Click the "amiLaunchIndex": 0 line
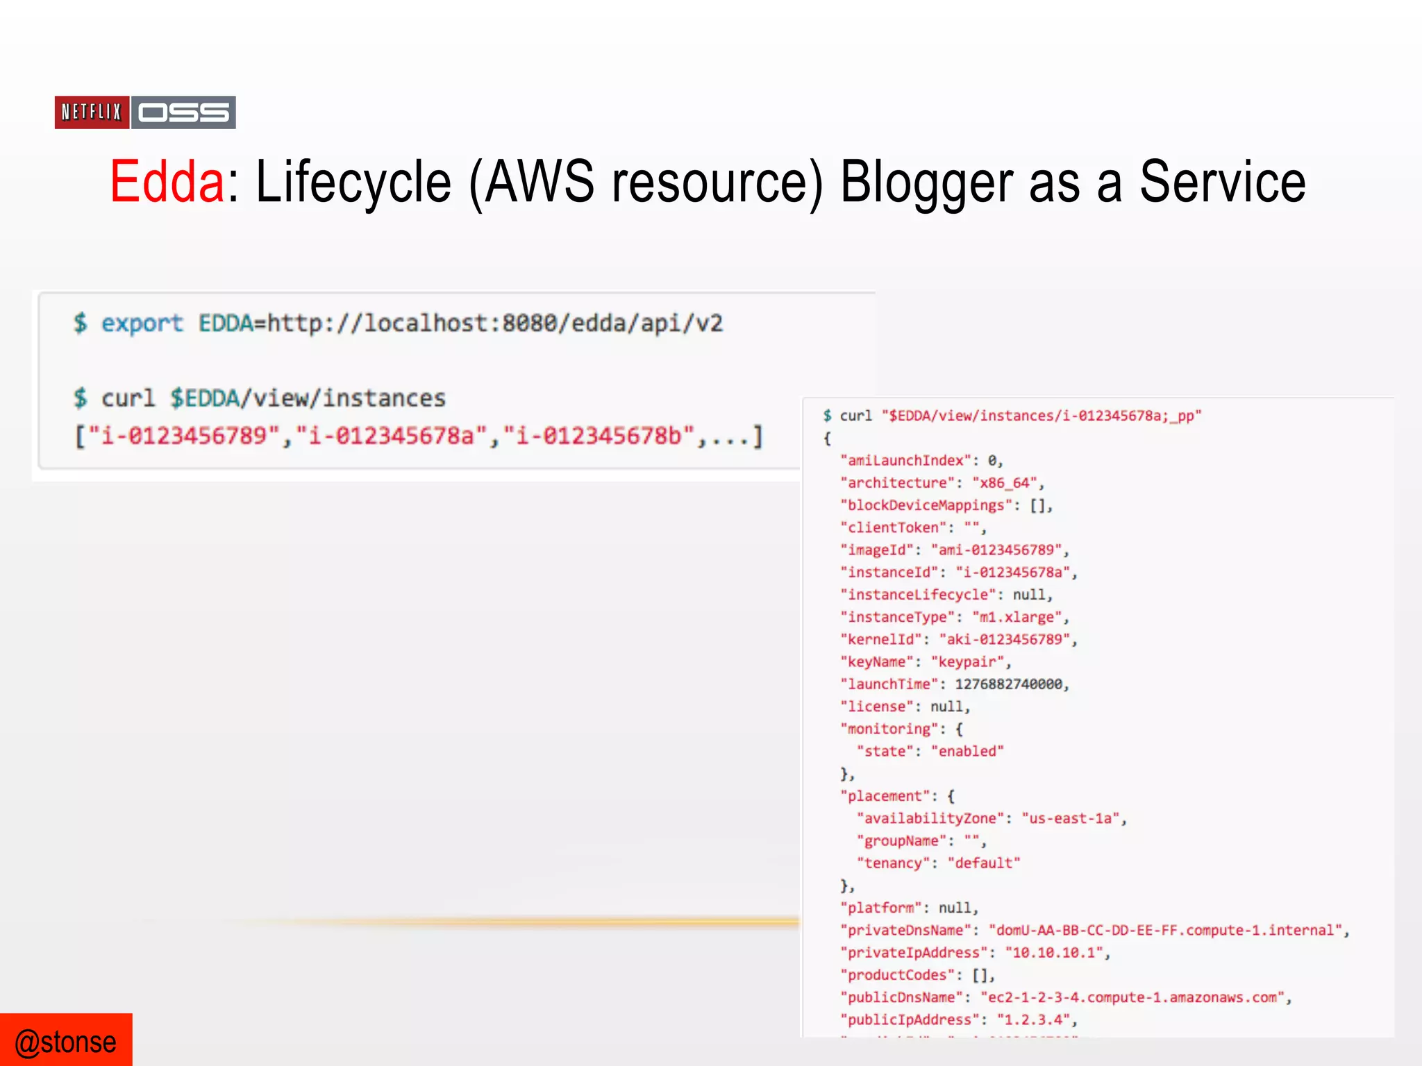 tap(922, 461)
